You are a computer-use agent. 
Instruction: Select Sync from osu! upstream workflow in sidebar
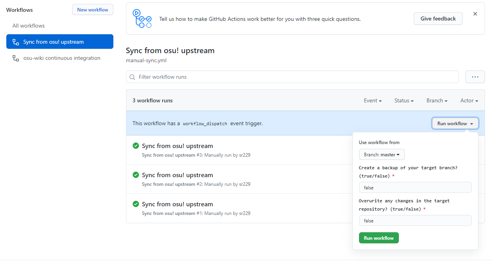(x=60, y=42)
